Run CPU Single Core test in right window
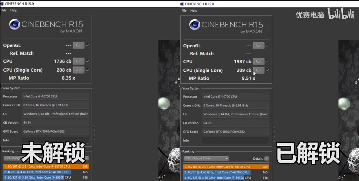Viewport: 359px width, 181px height. click(x=258, y=70)
